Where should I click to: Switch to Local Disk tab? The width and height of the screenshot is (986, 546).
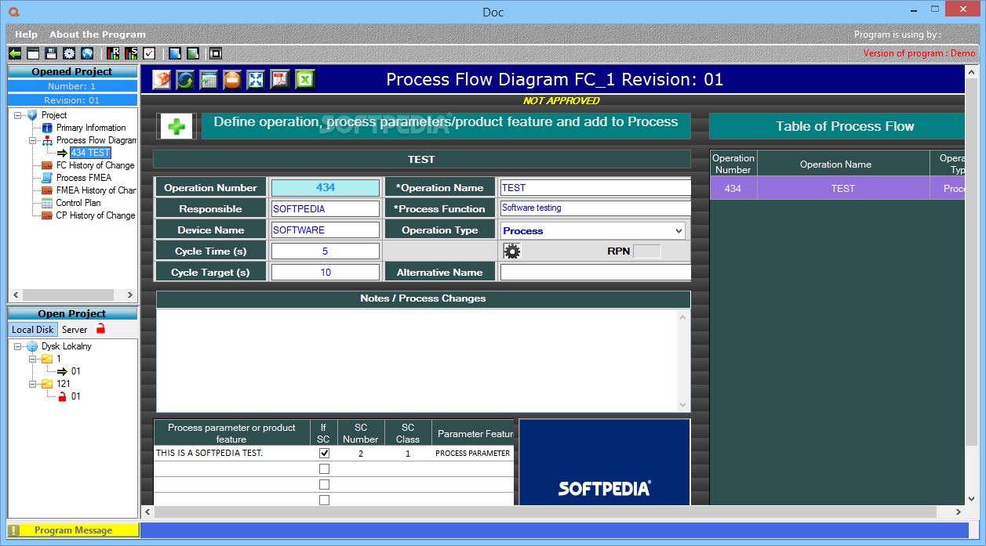pyautogui.click(x=33, y=330)
